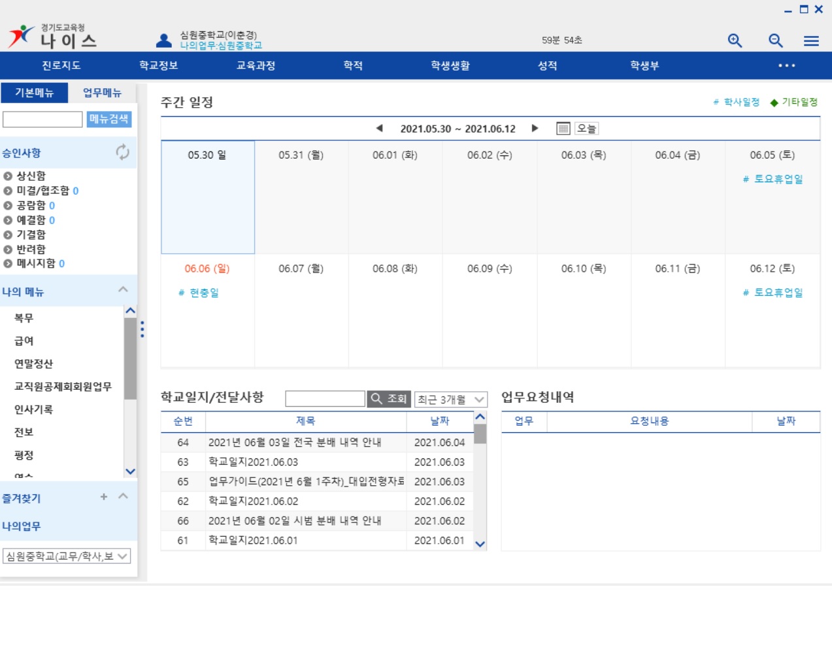Maximize the NEIS window
This screenshot has width=832, height=653.
tap(804, 9)
